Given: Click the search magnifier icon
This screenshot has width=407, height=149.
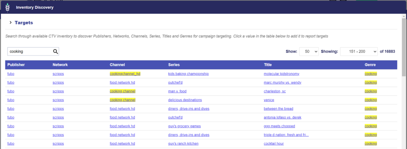Looking at the screenshot, I should pyautogui.click(x=55, y=51).
